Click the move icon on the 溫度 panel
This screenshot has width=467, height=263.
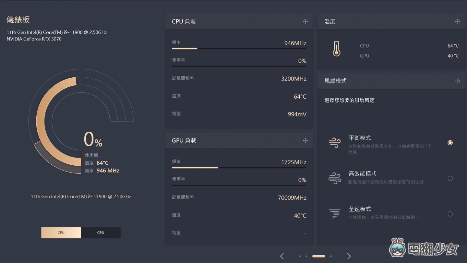(x=458, y=21)
